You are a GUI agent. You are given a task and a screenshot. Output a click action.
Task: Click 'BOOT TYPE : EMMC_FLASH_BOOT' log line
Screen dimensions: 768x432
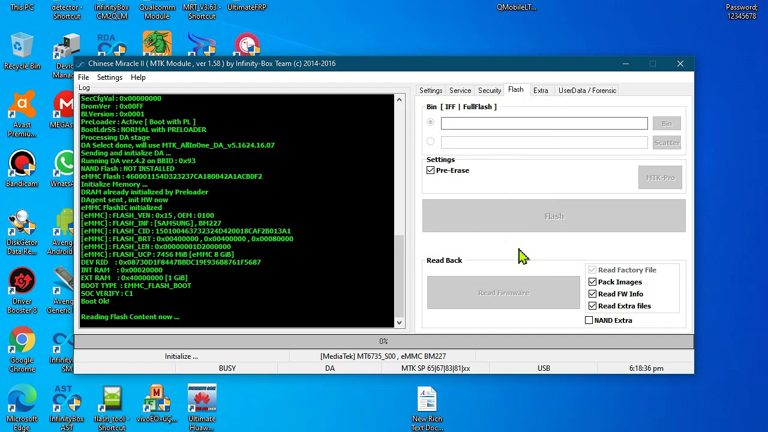(136, 286)
